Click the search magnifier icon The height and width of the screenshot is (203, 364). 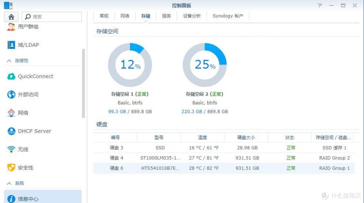(x=28, y=17)
